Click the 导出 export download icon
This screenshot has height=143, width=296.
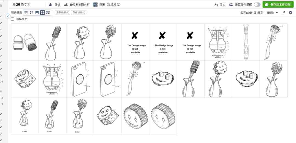[216, 5]
